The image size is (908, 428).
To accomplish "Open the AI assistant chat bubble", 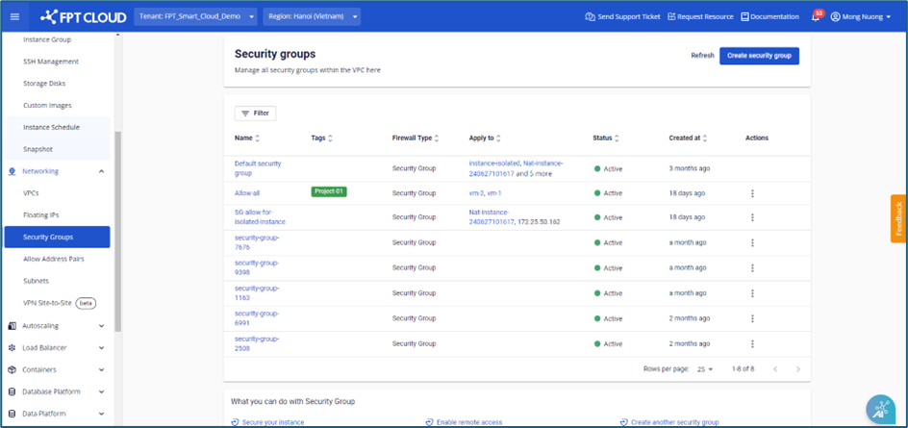I will (x=880, y=409).
